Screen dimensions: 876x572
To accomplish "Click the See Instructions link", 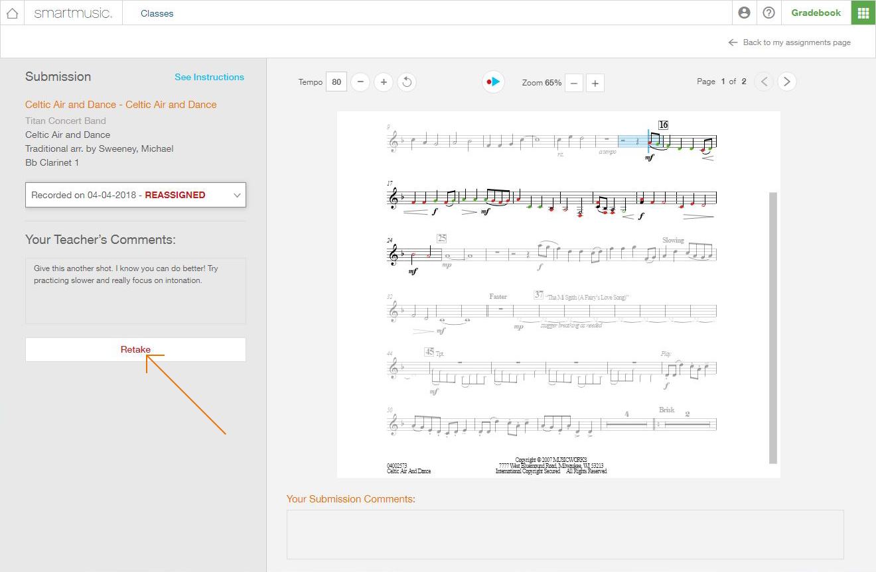I will (209, 77).
